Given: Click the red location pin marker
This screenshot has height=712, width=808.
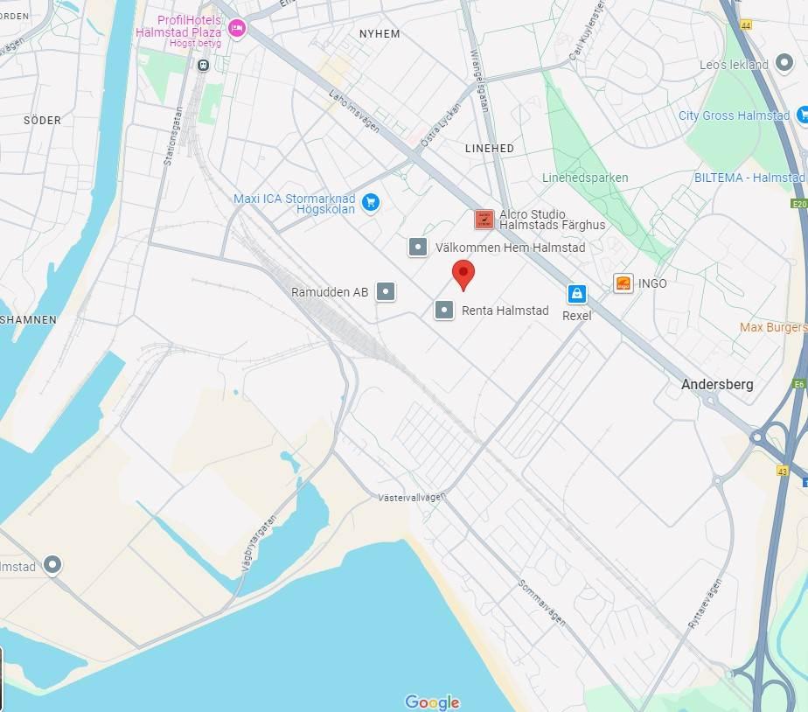Looking at the screenshot, I should [463, 276].
